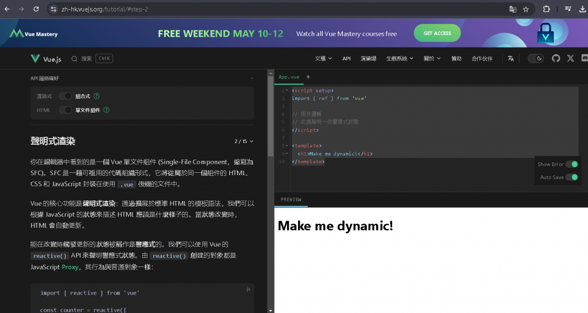Expand the 文檔 docs dropdown menu
The width and height of the screenshot is (588, 313).
tap(323, 59)
